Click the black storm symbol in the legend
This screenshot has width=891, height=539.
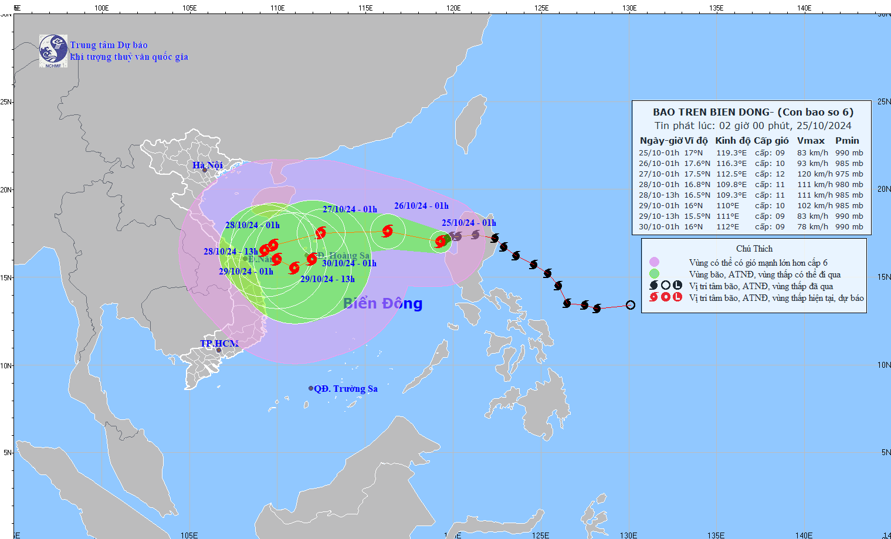click(x=654, y=286)
